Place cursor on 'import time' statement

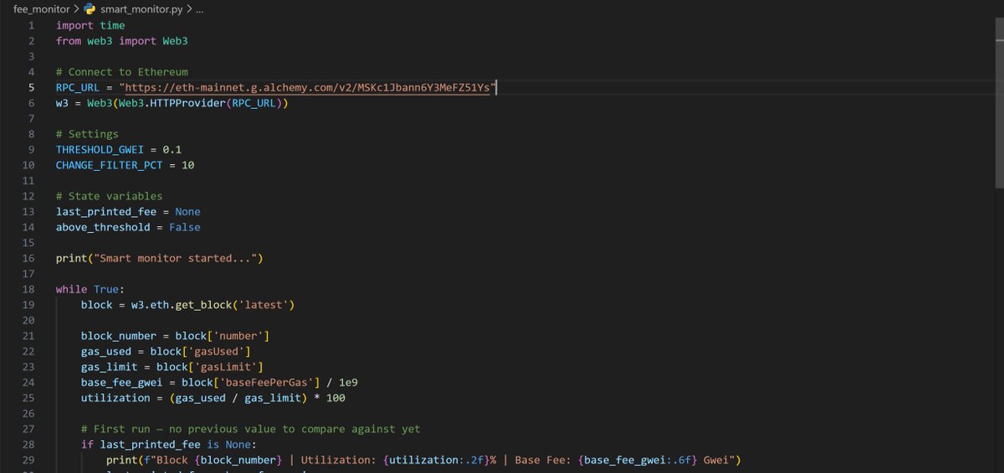[x=90, y=25]
